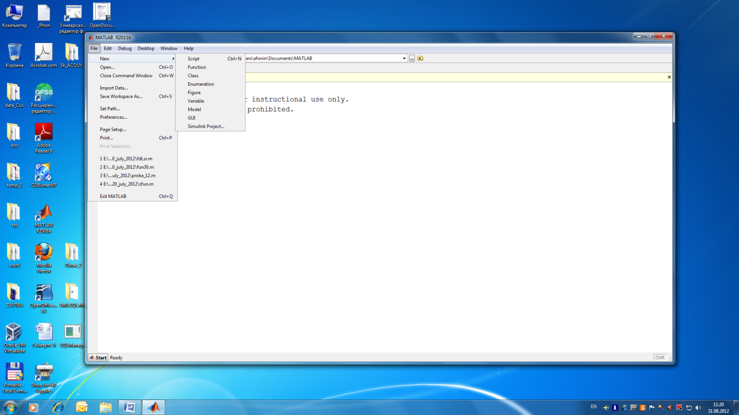Select the Adobe Reader 9 shortcut

(44, 138)
